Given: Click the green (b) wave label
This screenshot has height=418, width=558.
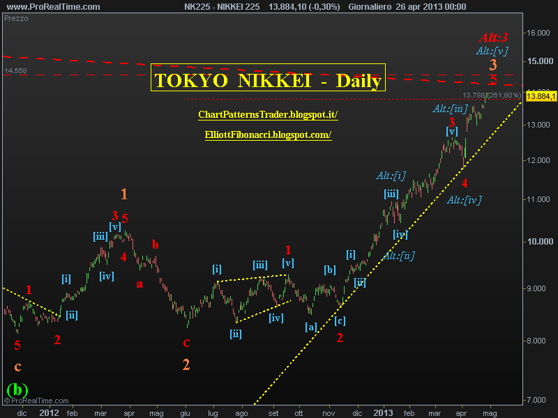Looking at the screenshot, I should coord(17,390).
